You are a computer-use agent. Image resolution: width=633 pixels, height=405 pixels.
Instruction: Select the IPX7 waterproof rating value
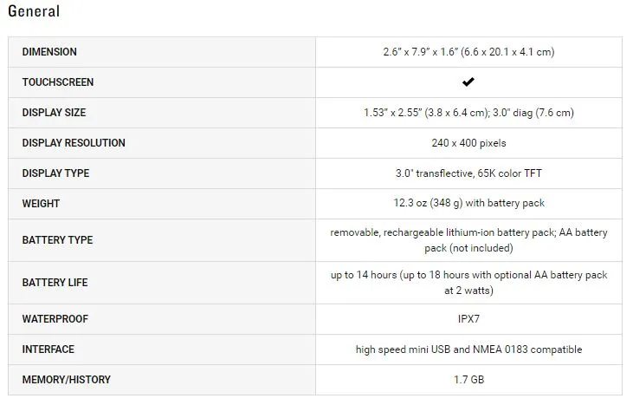pos(468,319)
